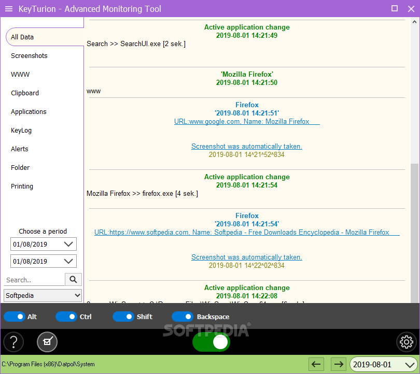420x374 pixels.
Task: Click 'Active application change' at 14:21:49
Action: click(247, 27)
